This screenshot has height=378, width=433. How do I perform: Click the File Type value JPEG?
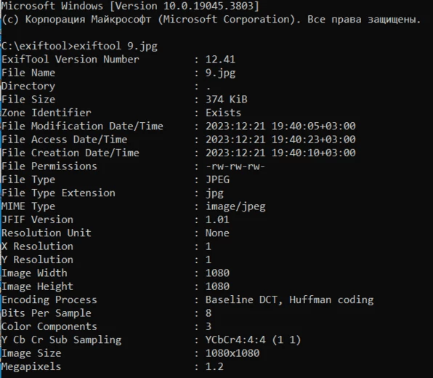[x=217, y=180]
